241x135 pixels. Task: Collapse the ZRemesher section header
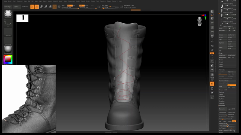coord(222,106)
